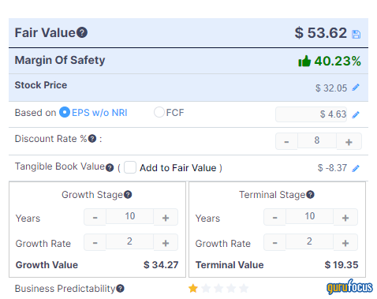Increase Growth Stage years with plus
377x299 pixels.
click(x=166, y=217)
